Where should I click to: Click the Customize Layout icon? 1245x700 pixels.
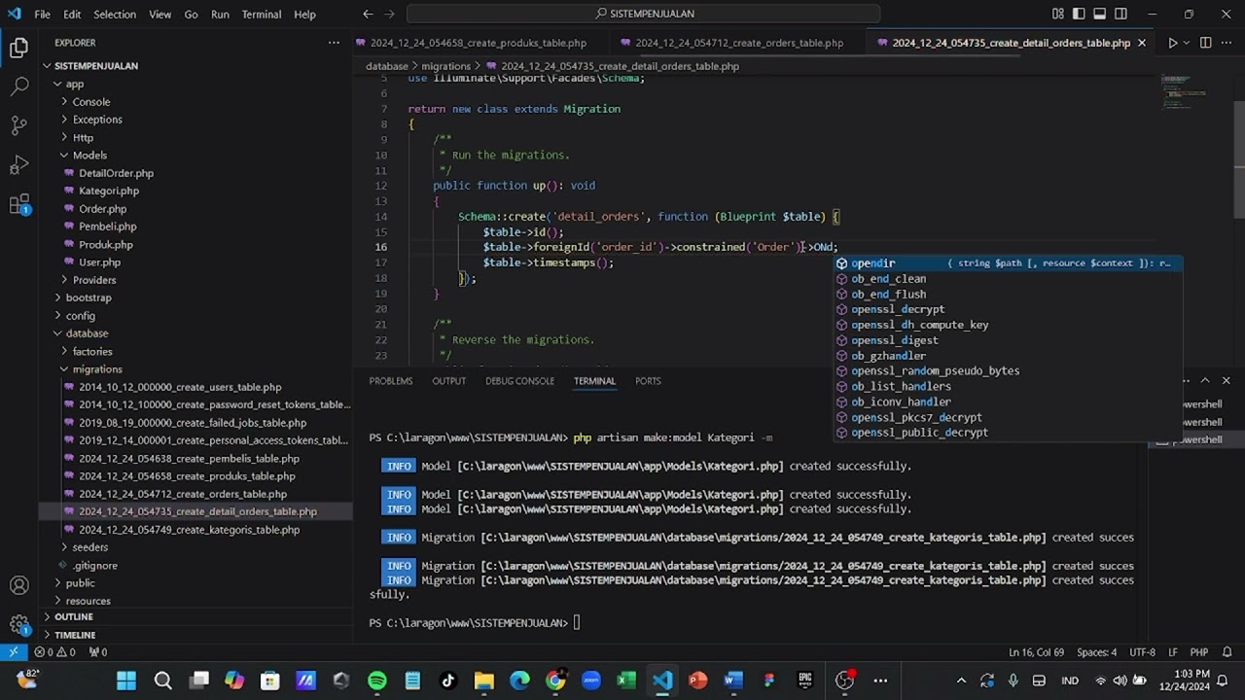[1058, 14]
